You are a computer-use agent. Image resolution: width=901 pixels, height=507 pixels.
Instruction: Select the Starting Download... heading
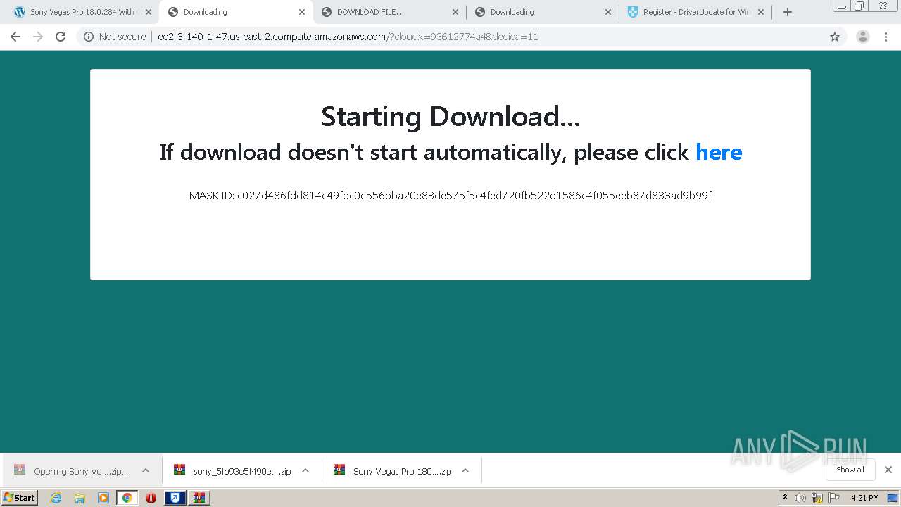(450, 117)
